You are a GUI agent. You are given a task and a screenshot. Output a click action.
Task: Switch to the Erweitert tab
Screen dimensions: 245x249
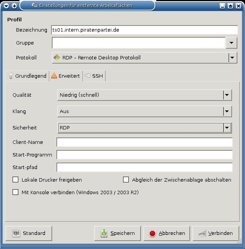pyautogui.click(x=65, y=76)
